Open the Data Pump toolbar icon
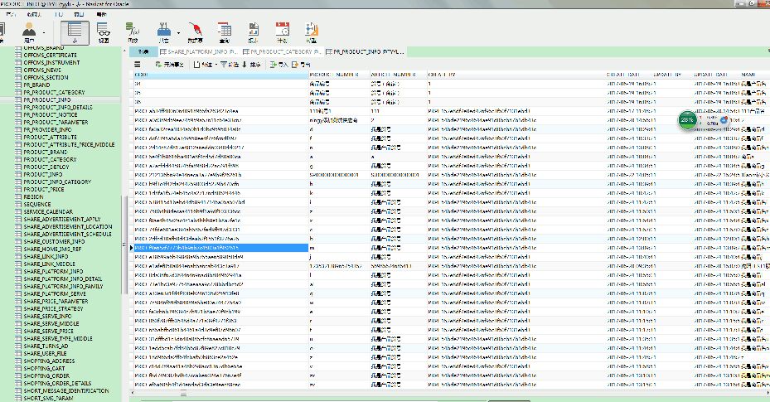The width and height of the screenshot is (770, 402). [x=195, y=31]
